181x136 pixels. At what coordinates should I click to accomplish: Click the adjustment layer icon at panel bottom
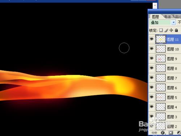coord(179,133)
